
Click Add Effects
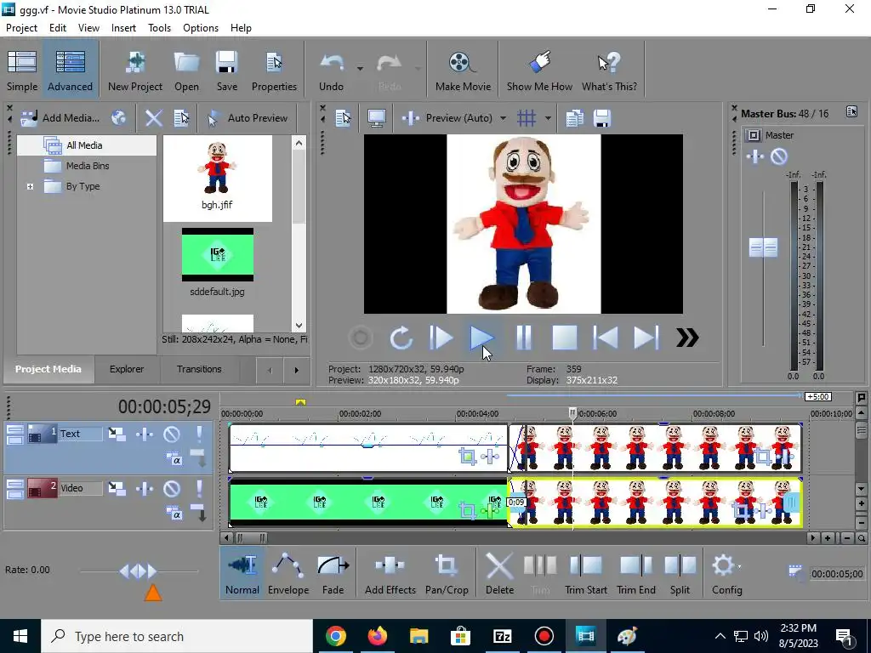(390, 574)
